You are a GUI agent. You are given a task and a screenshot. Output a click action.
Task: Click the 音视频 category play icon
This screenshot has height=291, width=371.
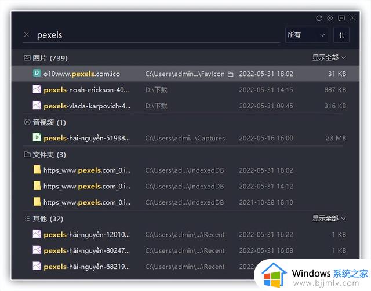click(27, 122)
